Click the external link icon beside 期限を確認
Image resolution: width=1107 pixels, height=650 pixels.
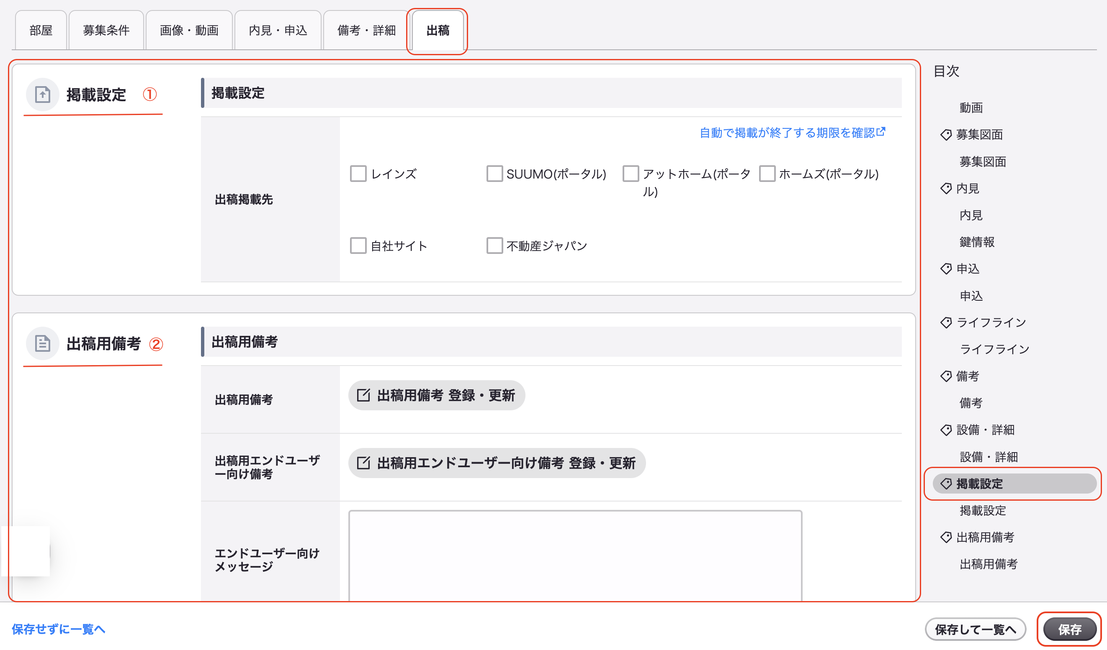click(881, 131)
